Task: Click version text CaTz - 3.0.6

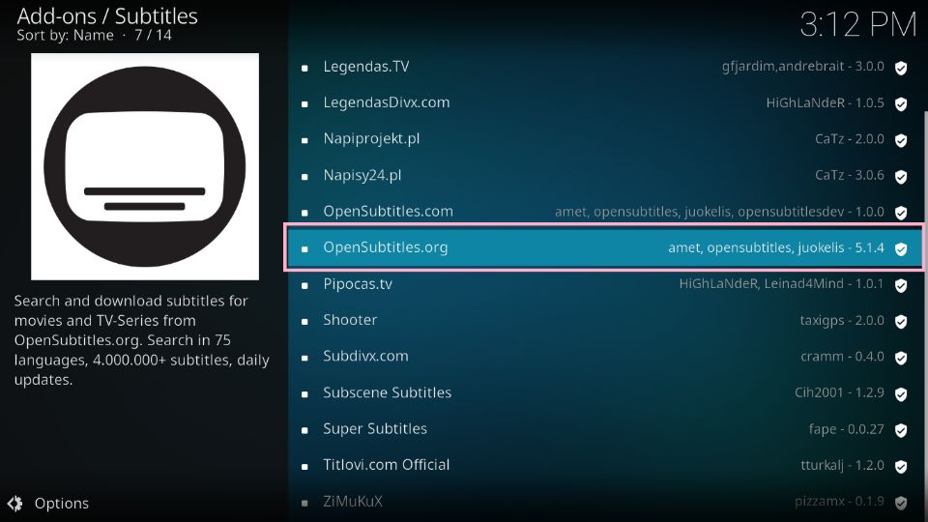Action: click(850, 175)
